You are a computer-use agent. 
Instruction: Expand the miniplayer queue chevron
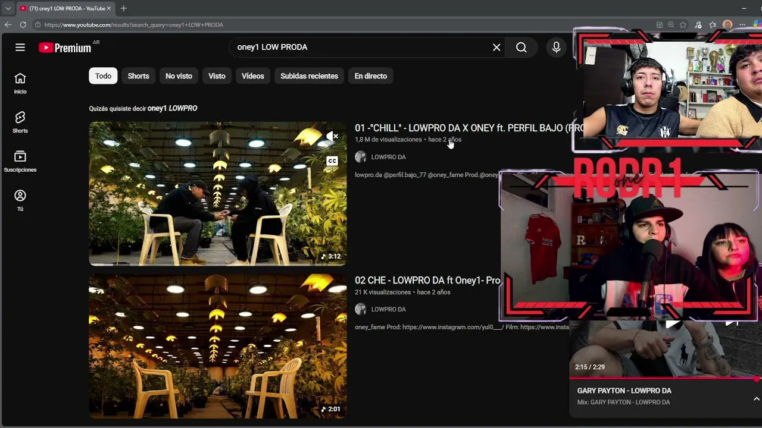tap(756, 399)
